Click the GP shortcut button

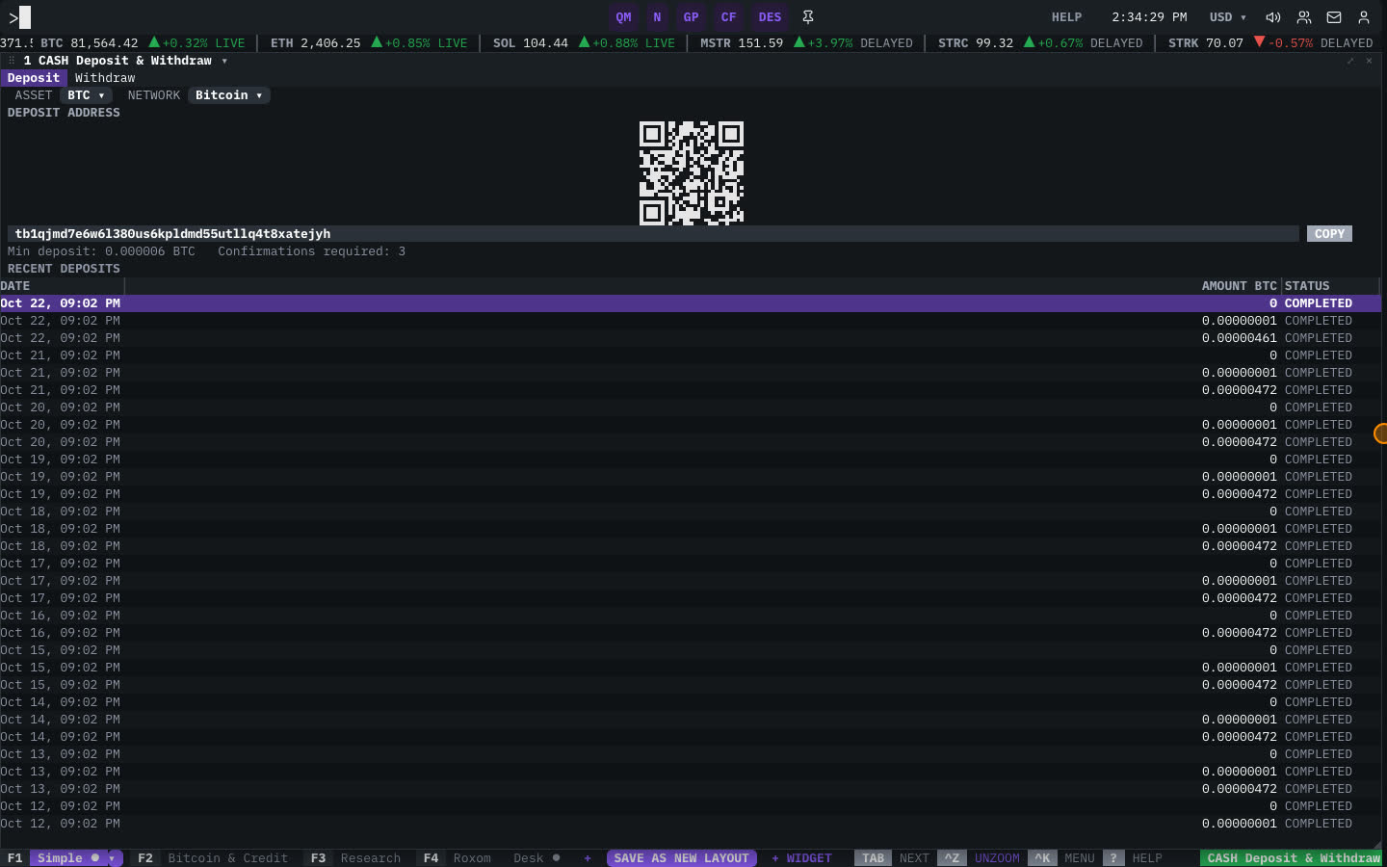[691, 17]
